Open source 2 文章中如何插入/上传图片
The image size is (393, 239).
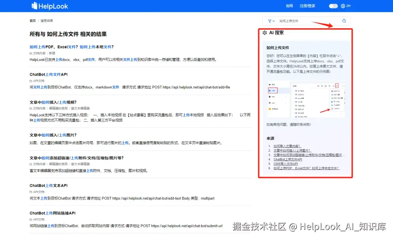point(292,151)
